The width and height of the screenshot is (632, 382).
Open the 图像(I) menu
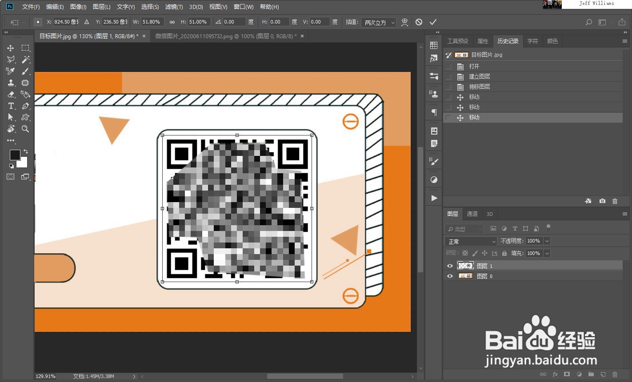(78, 7)
